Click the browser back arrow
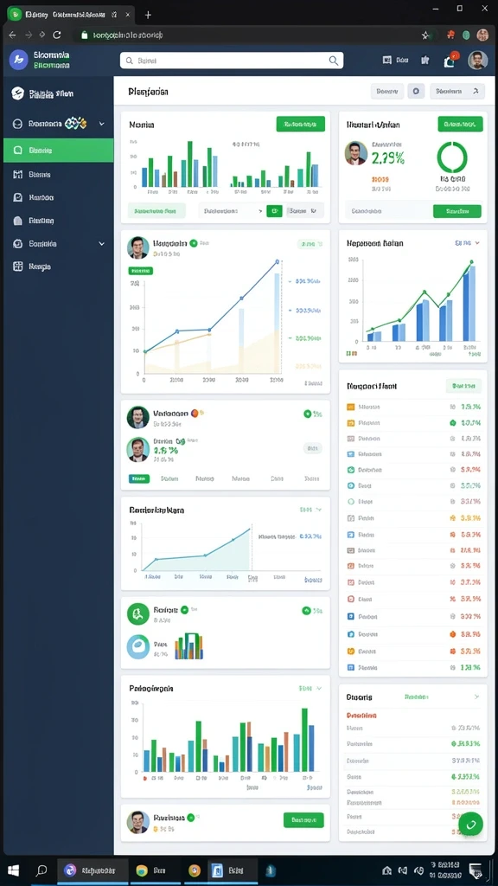Image resolution: width=498 pixels, height=886 pixels. click(12, 35)
